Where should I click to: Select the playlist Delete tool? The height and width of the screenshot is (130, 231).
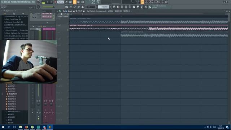pos(69,11)
